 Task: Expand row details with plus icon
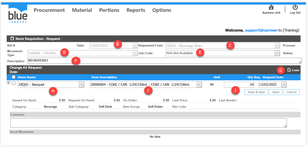pos(9,83)
